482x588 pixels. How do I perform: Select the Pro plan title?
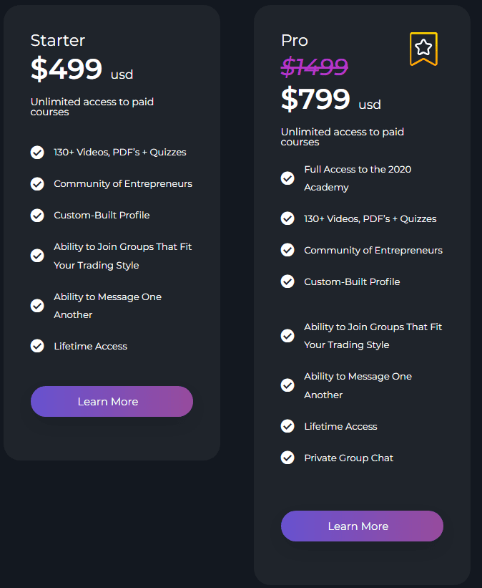[295, 41]
